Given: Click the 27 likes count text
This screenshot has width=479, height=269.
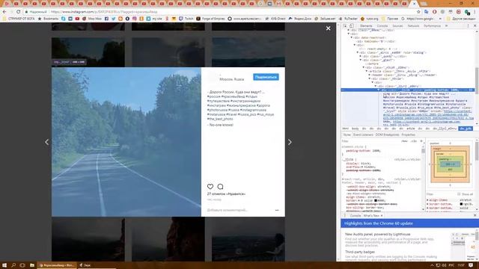Looking at the screenshot, I should [x=226, y=194].
